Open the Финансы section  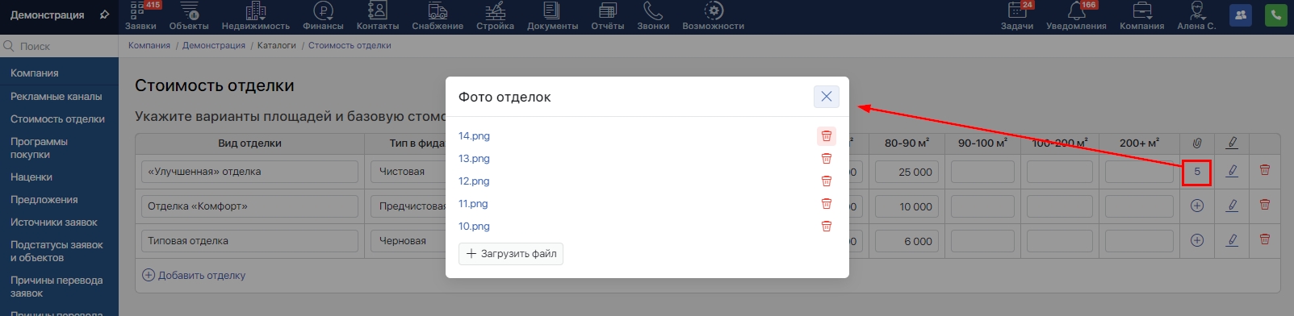323,16
